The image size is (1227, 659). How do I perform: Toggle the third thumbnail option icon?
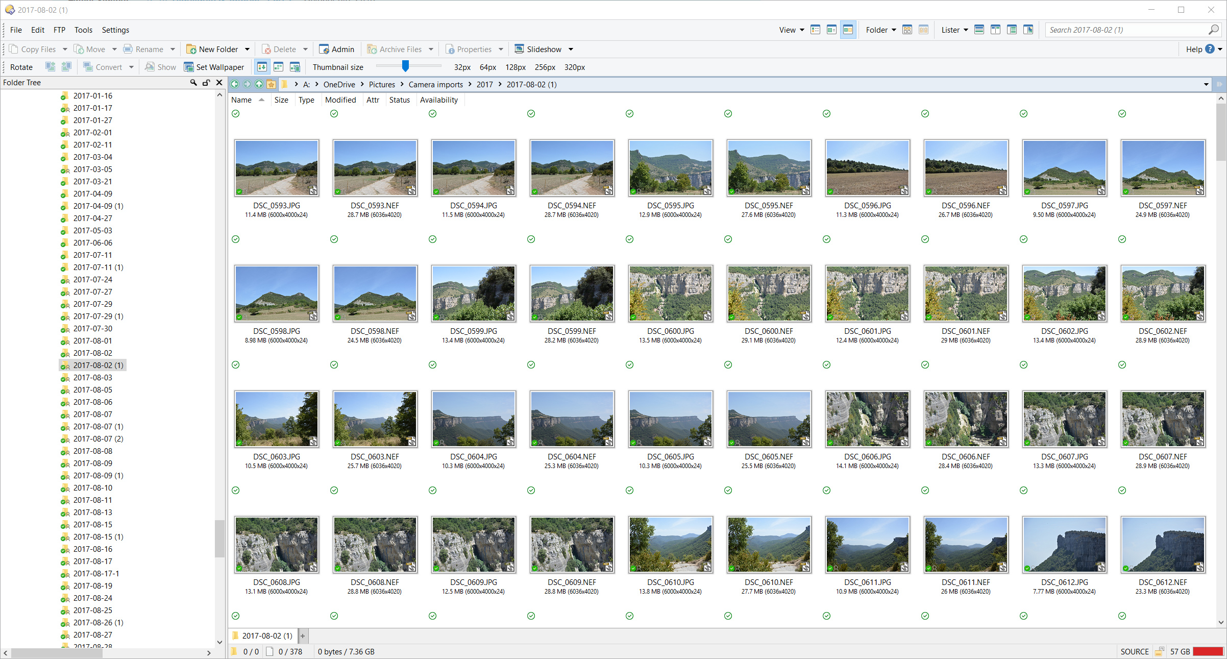tap(295, 67)
